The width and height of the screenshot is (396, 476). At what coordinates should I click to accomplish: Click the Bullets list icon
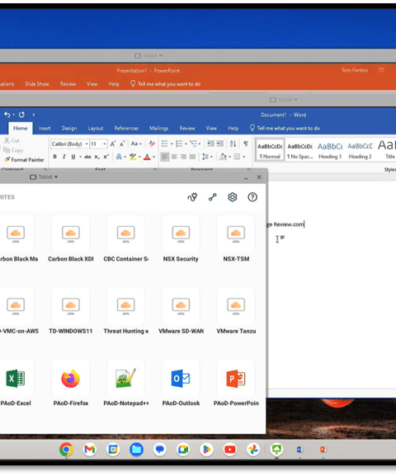click(165, 144)
